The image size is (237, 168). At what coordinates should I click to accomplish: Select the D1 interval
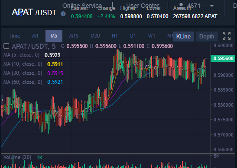133,36
